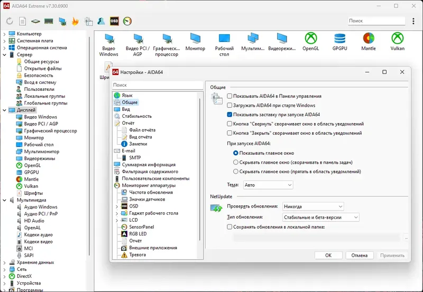Viewport: 423px width, 292px height.
Task: Expand Гаджет рабочего стола node
Action: pyautogui.click(x=117, y=213)
